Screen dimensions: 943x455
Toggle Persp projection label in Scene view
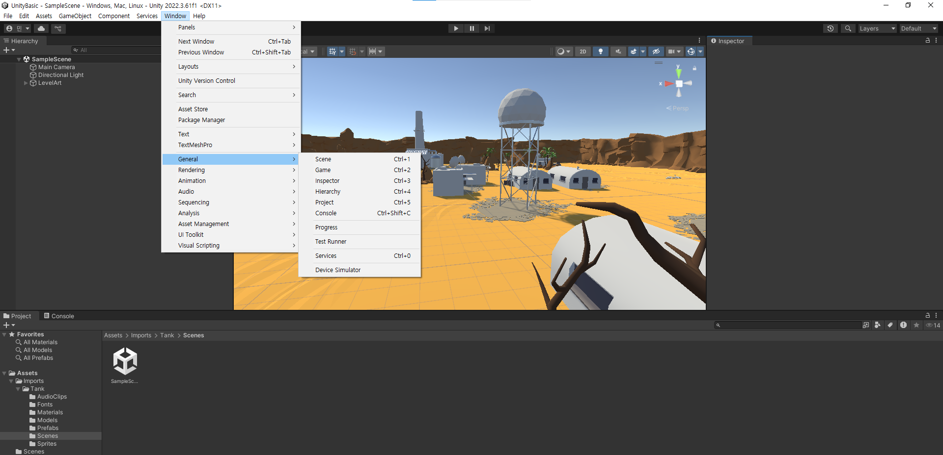coord(677,108)
